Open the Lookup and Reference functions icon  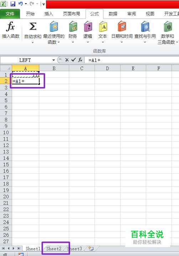[x=145, y=26]
